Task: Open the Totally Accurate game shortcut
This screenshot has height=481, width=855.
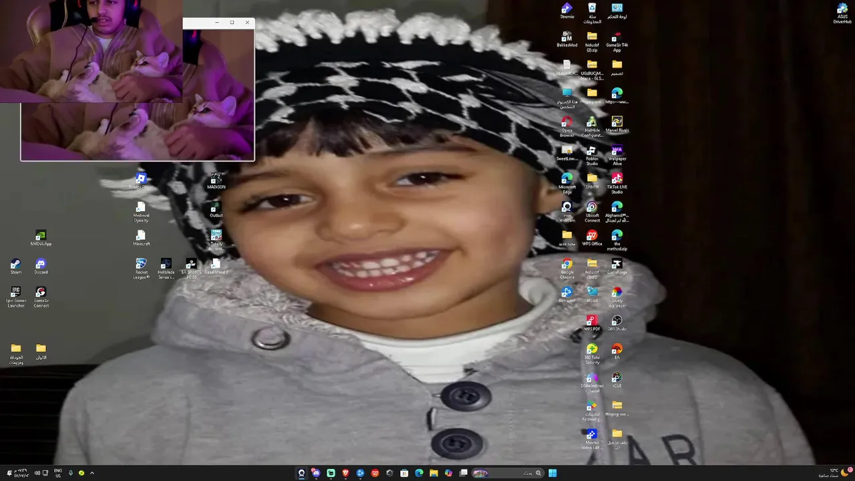Action: pos(216,240)
